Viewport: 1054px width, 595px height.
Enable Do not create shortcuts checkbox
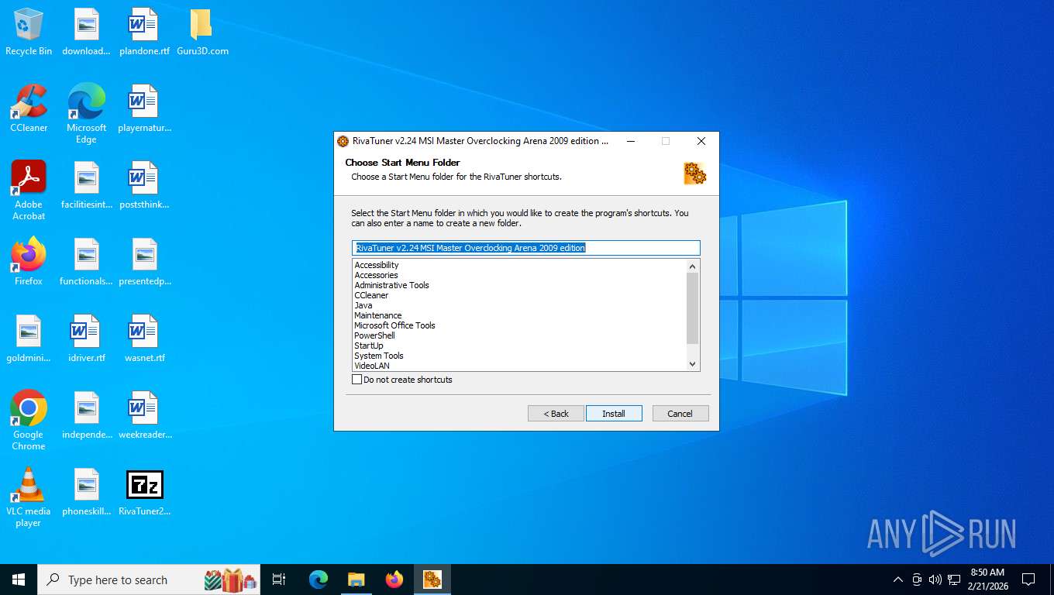point(357,380)
